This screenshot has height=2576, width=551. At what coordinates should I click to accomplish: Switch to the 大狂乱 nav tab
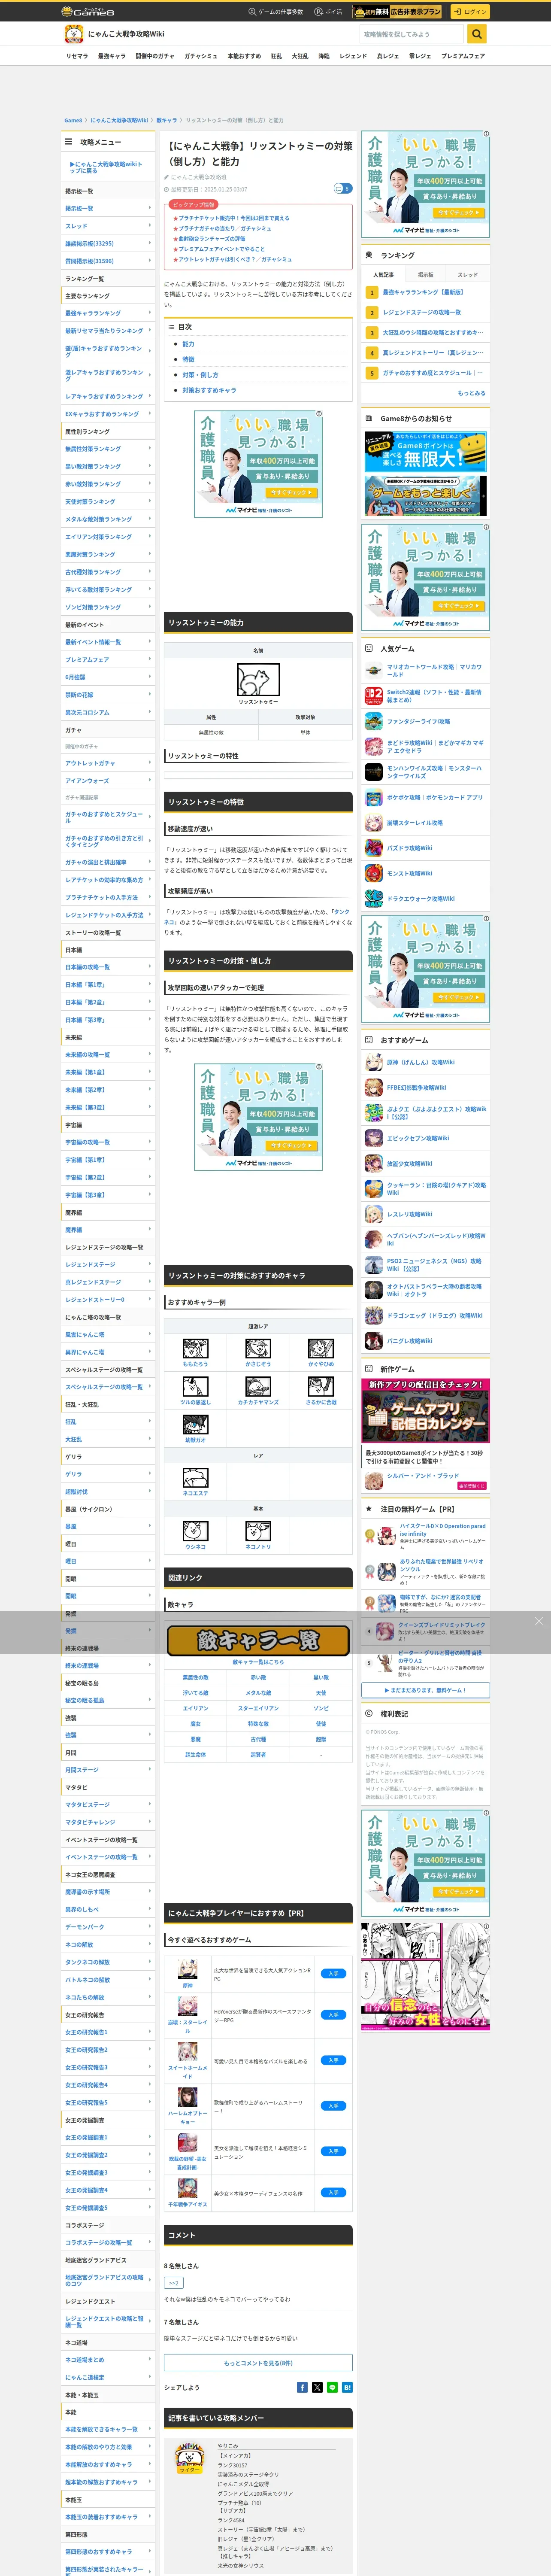click(300, 56)
